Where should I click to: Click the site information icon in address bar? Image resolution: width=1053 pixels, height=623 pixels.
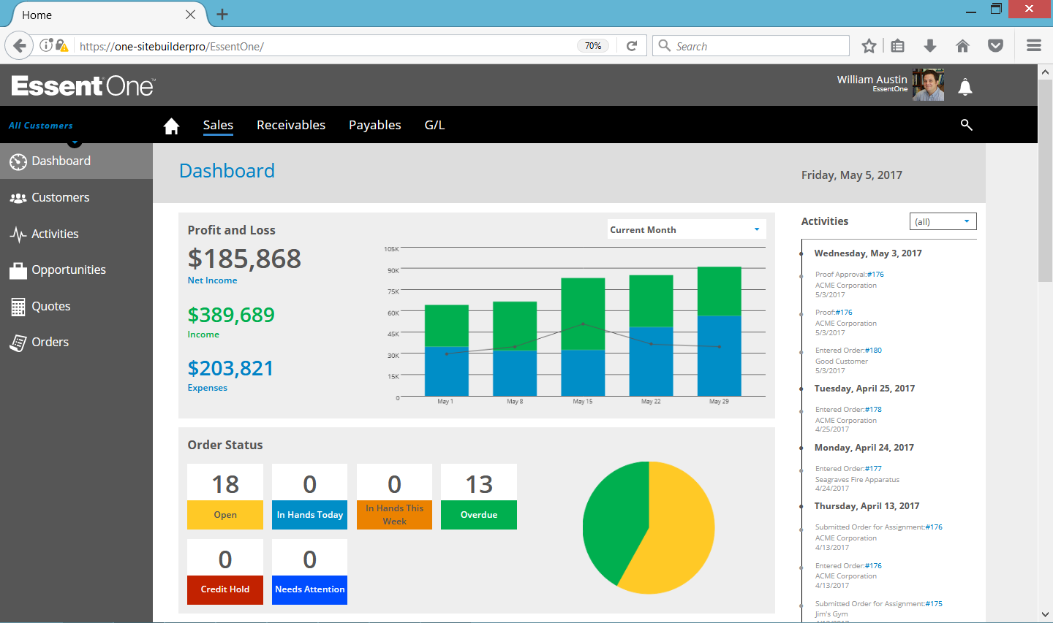coord(46,45)
